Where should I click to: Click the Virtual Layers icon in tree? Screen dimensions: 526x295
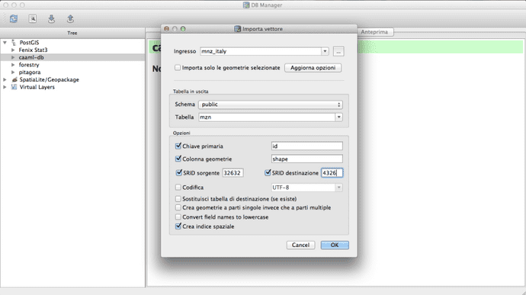14,87
